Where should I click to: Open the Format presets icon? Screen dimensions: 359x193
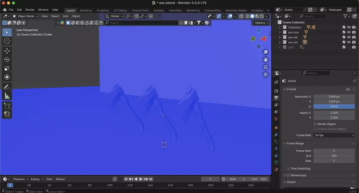coord(348,89)
